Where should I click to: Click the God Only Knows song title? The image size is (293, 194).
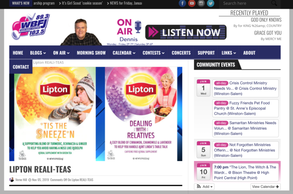click(x=266, y=20)
